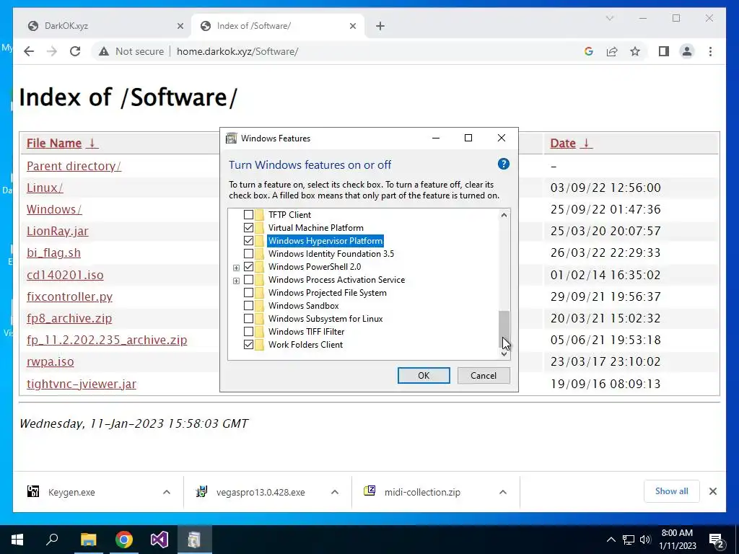Click the Chrome forward arrow
739x554 pixels.
(x=52, y=51)
